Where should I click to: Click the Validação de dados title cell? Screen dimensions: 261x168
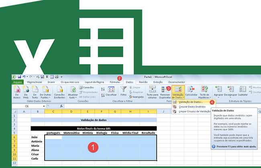[x=94, y=120]
